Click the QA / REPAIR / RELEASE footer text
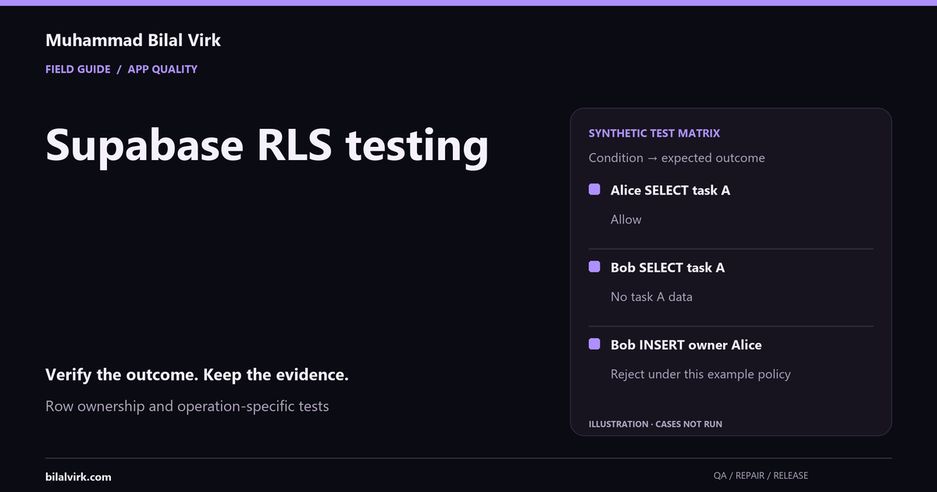Viewport: 937px width, 492px height. point(761,476)
